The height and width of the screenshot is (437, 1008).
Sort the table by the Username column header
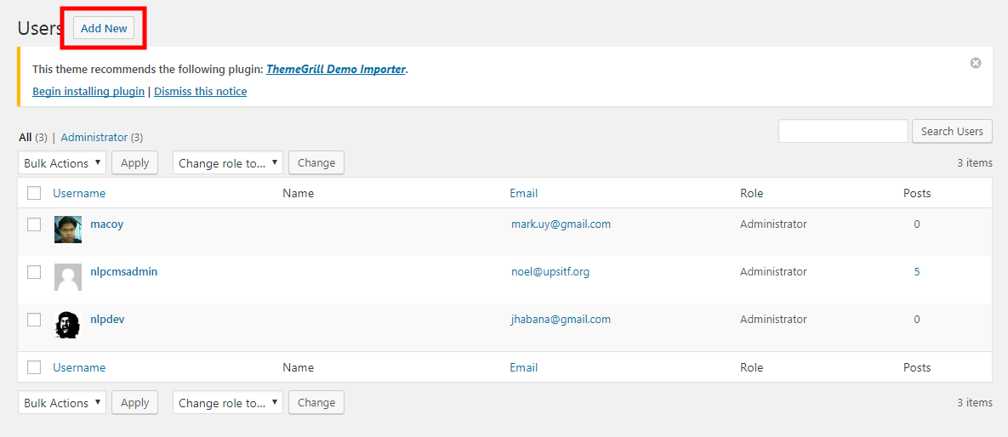coord(79,193)
